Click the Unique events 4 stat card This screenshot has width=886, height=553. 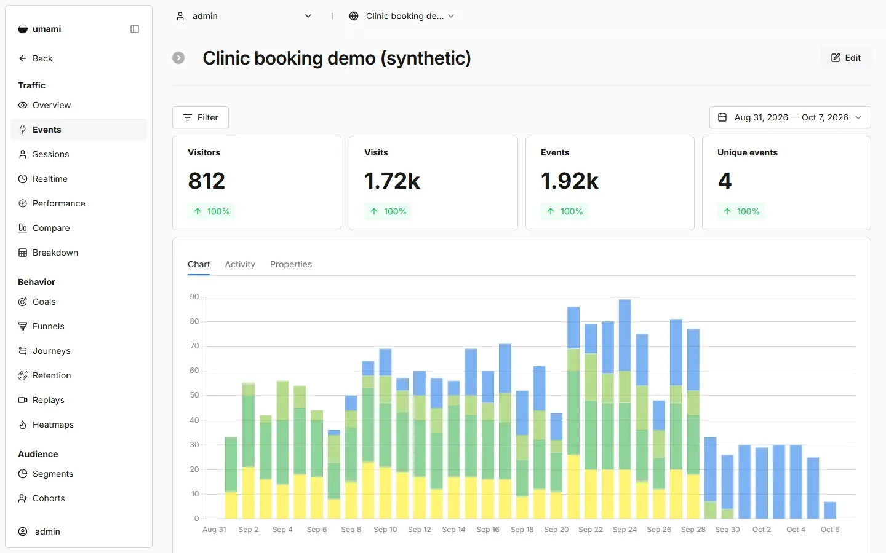pos(786,183)
